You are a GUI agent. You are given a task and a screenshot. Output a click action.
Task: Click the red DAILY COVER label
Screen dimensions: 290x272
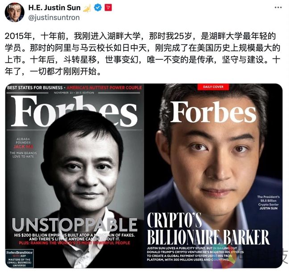point(213,87)
